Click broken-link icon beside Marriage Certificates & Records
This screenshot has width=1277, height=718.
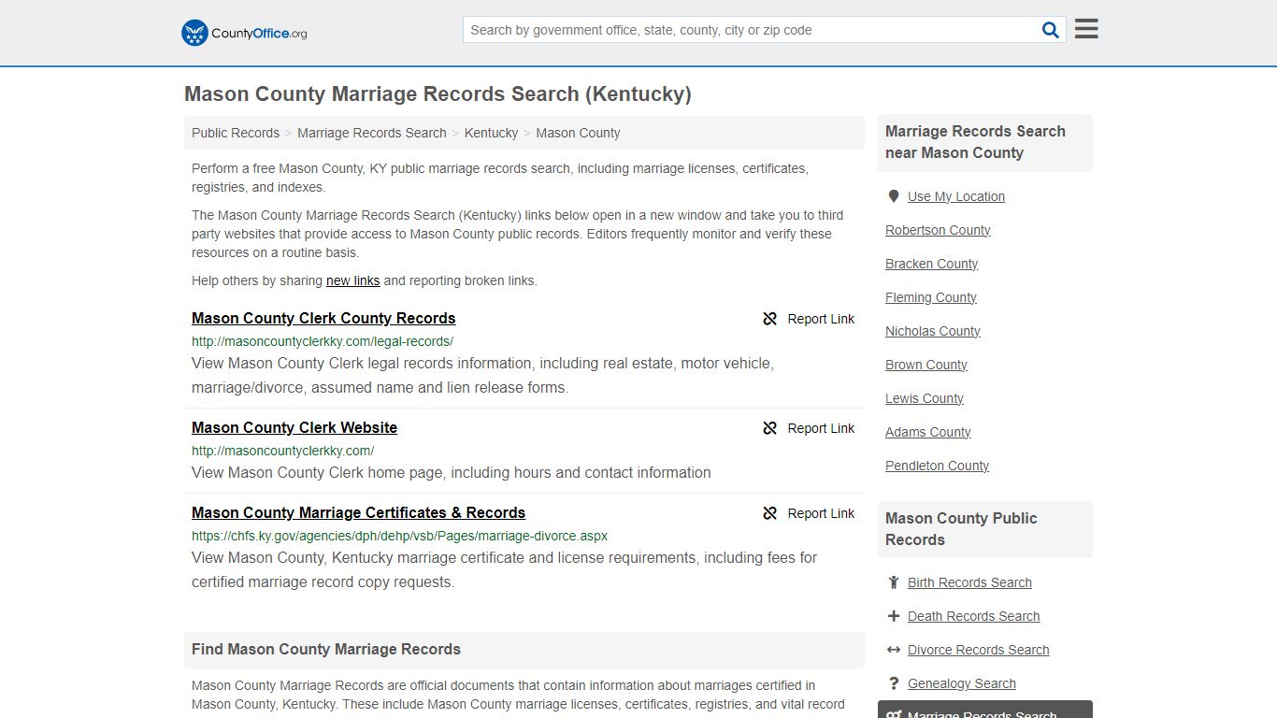point(769,513)
